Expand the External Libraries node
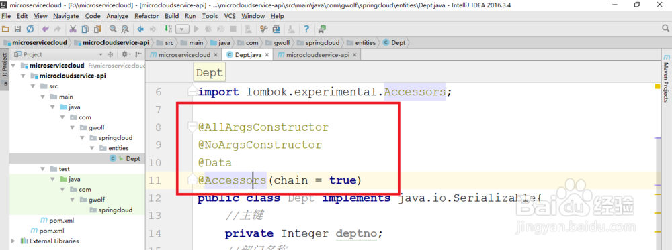 (x=13, y=241)
